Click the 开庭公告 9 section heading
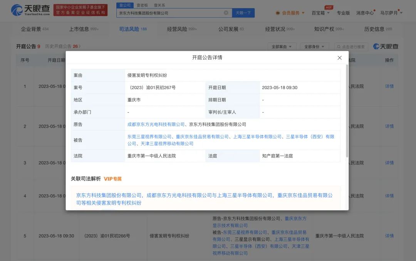The width and height of the screenshot is (416, 261). [28, 47]
